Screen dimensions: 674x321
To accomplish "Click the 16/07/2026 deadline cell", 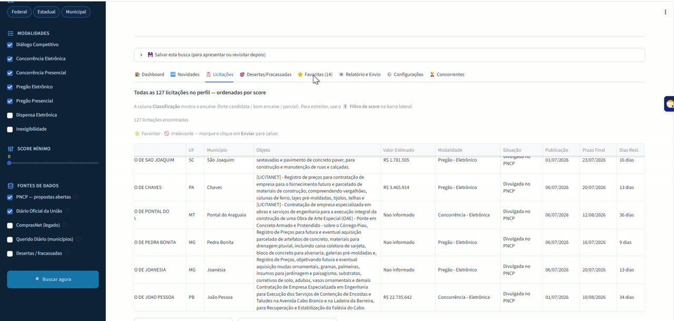I will (598, 243).
